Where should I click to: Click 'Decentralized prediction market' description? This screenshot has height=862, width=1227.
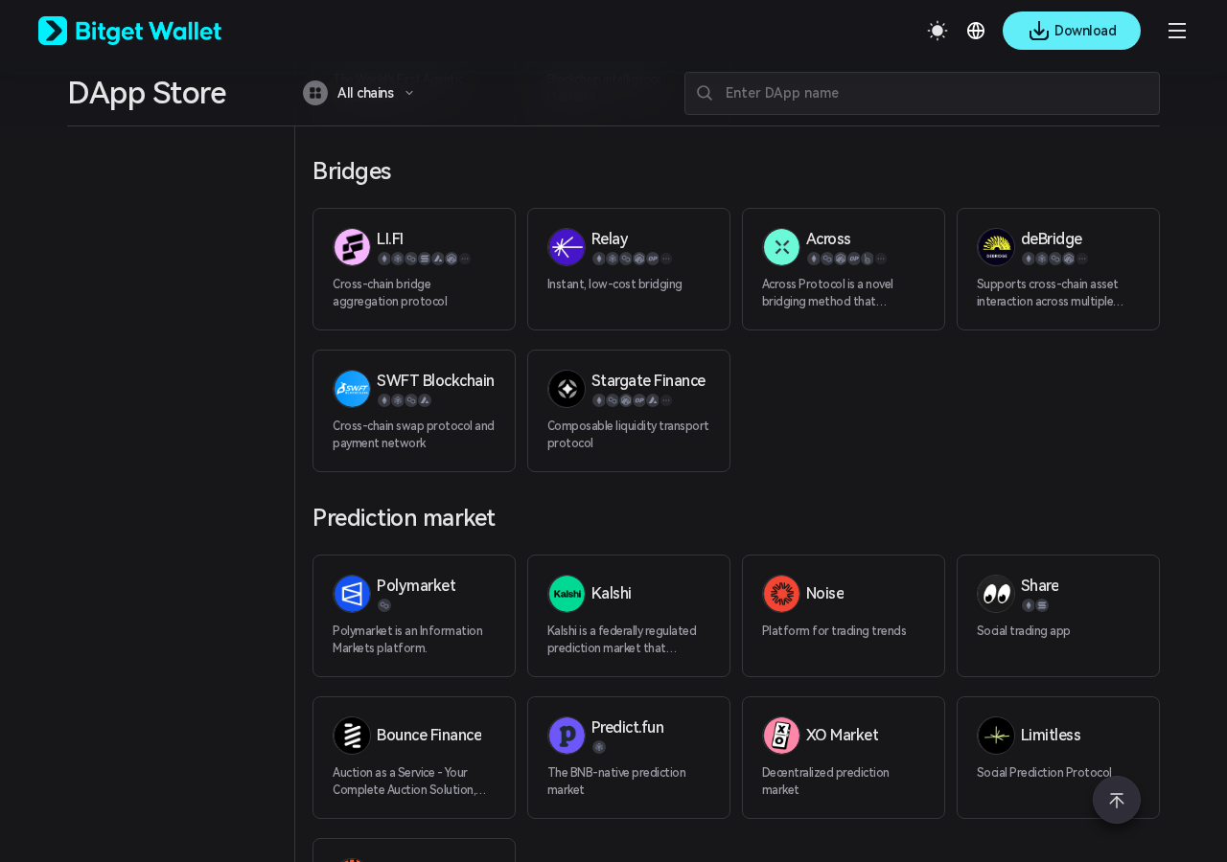[x=825, y=781]
